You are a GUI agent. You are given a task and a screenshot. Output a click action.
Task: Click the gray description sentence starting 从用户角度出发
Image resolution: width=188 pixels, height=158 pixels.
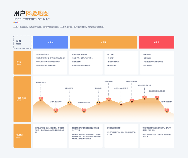(59, 27)
